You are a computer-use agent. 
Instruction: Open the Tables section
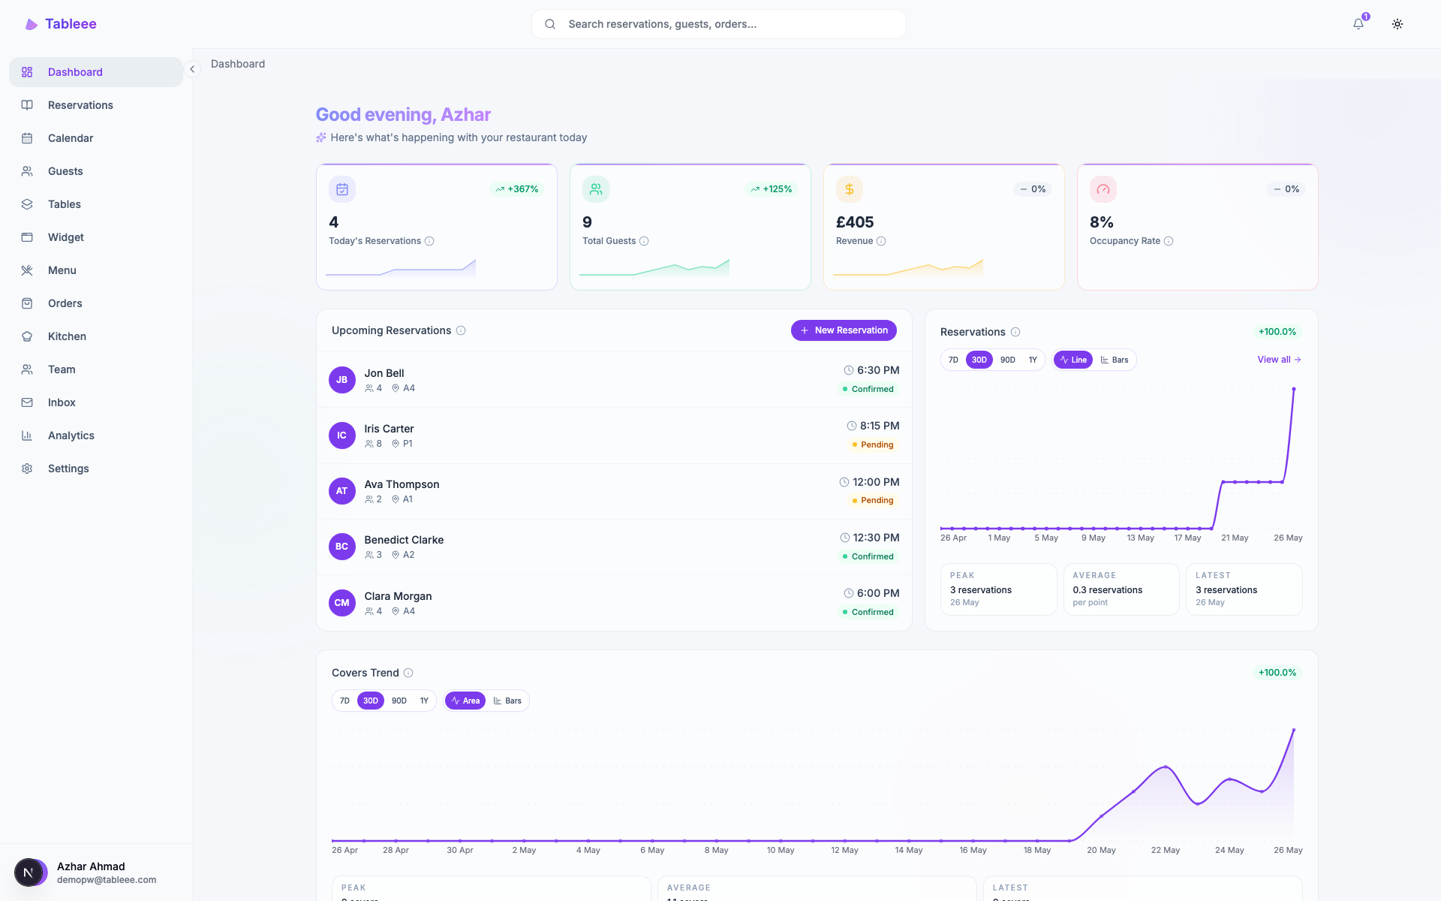[x=96, y=204]
